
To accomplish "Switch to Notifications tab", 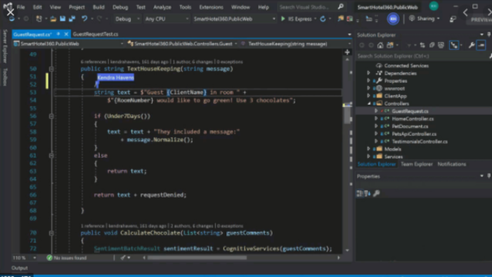I will (x=451, y=164).
